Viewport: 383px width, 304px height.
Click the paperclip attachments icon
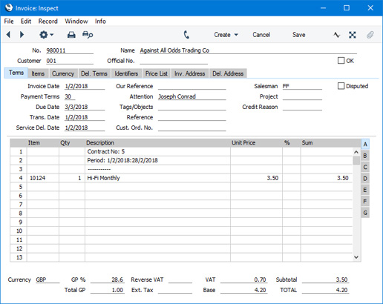(x=370, y=35)
